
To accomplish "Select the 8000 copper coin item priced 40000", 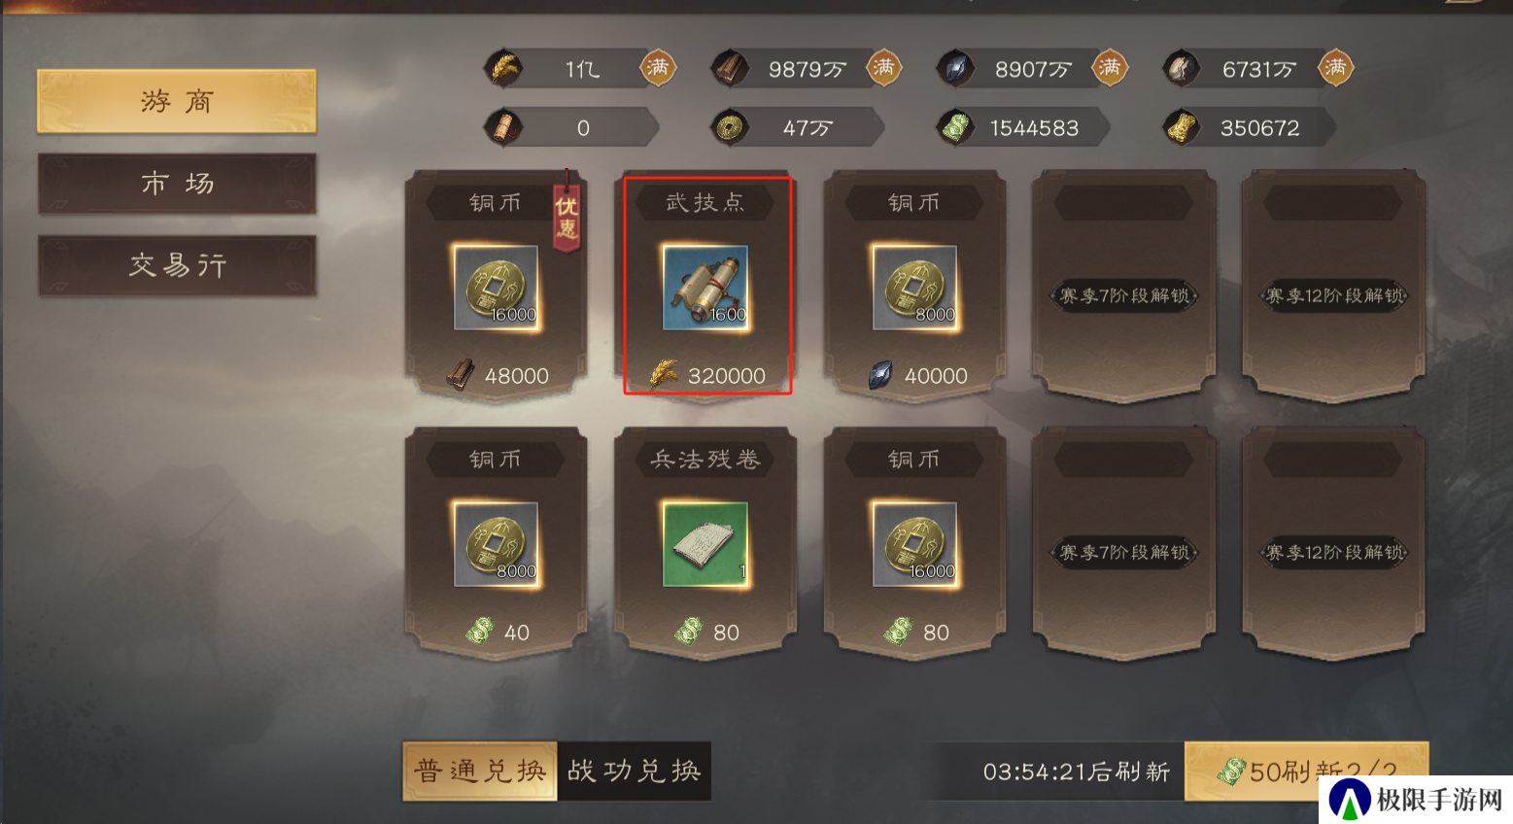I will click(914, 286).
